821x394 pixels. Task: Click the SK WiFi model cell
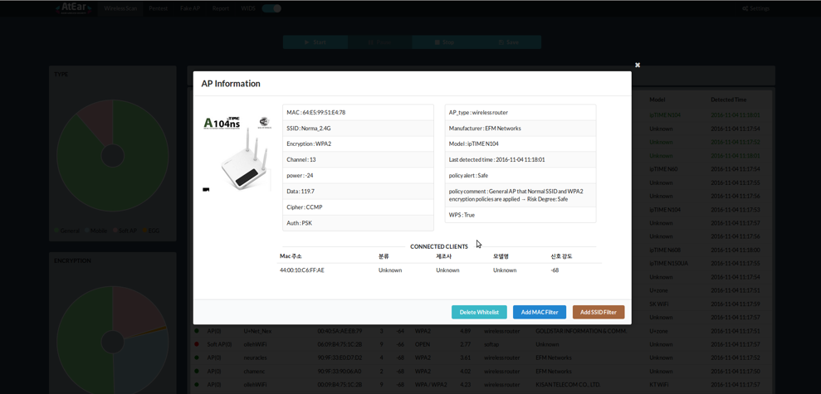[x=659, y=304]
